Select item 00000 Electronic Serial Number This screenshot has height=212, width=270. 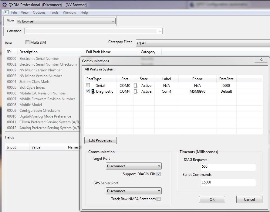click(42, 59)
